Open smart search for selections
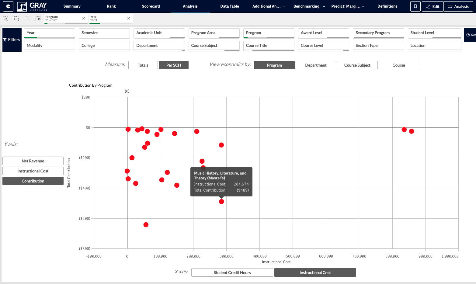 (5, 19)
